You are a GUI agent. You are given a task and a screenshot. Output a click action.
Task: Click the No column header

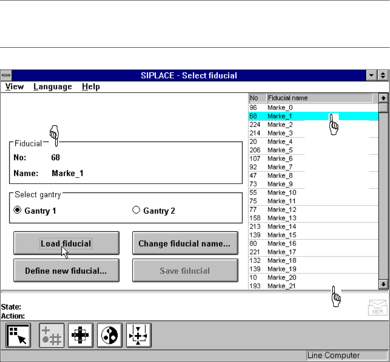point(258,98)
